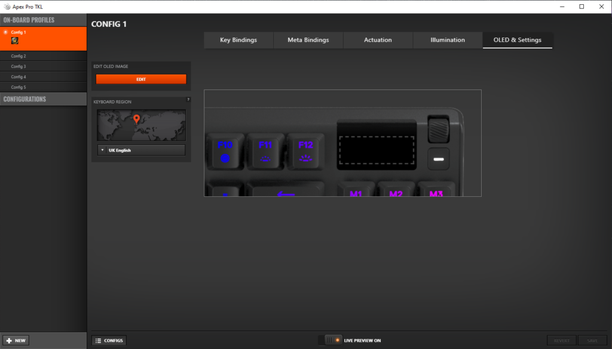This screenshot has height=349, width=612.
Task: Click the F11 key on keyboard preview
Action: (x=265, y=152)
